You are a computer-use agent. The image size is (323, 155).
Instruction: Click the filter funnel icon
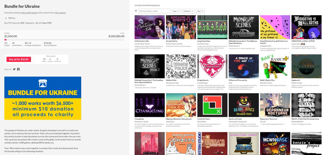pos(136,11)
